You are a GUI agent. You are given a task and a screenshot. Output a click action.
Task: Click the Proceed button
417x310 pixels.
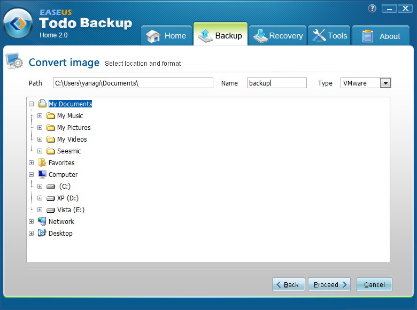click(x=329, y=284)
